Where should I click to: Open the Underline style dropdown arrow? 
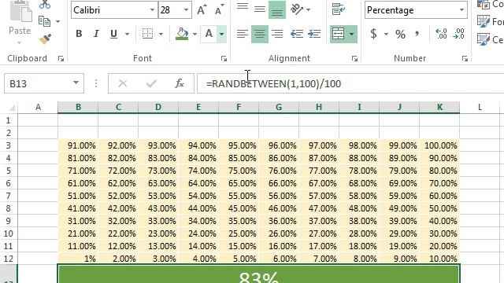click(x=128, y=34)
